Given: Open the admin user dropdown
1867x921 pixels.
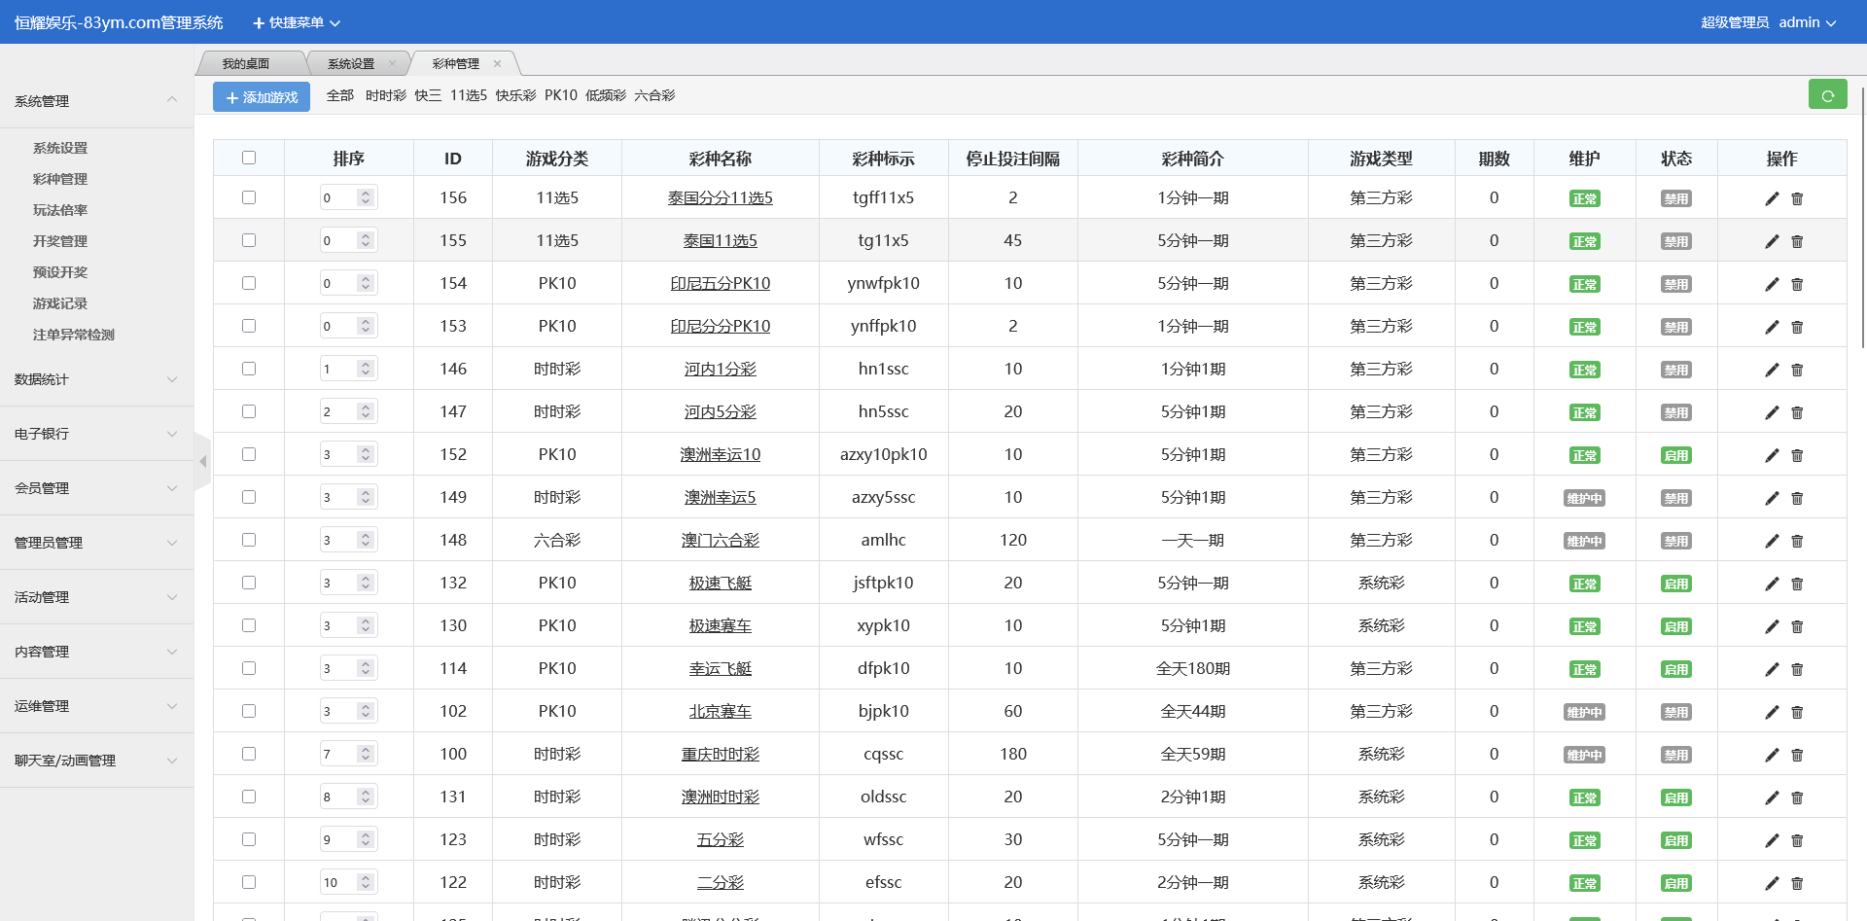Looking at the screenshot, I should point(1807,22).
